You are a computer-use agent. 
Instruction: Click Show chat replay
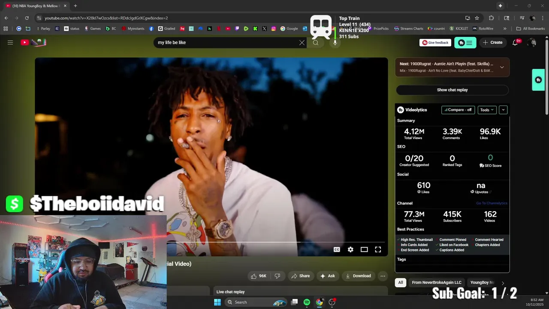point(452,90)
